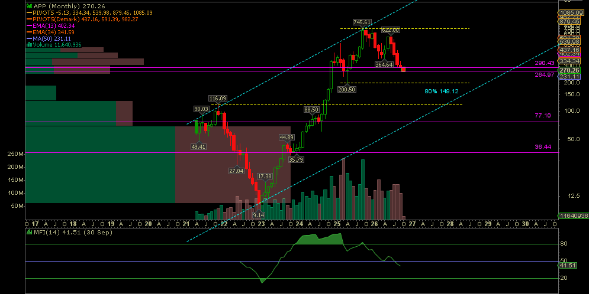This screenshot has height=294, width=589.
Task: Click the blue 231.11 MA tag
Action: coord(570,76)
